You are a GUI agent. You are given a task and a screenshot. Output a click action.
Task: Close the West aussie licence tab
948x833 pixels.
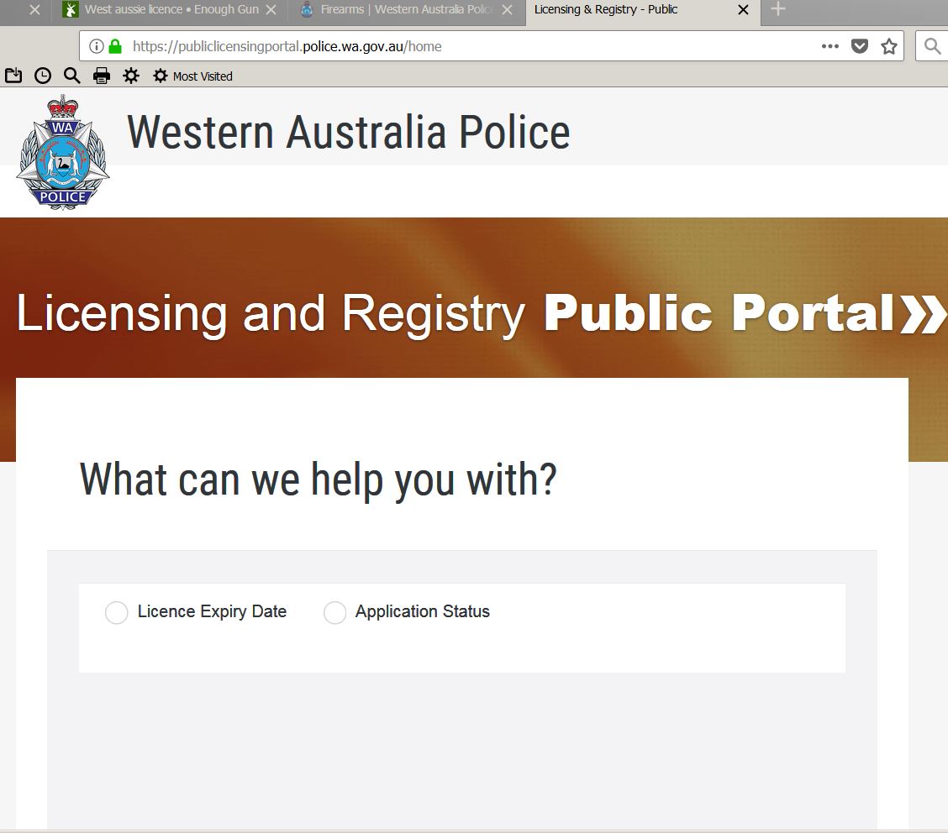pos(271,10)
